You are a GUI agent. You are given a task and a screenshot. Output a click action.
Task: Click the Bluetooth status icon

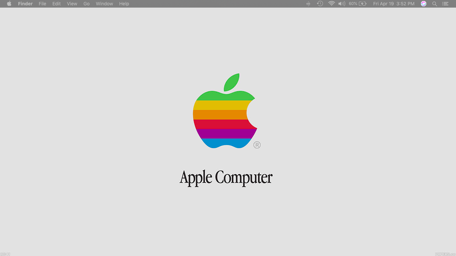308,4
